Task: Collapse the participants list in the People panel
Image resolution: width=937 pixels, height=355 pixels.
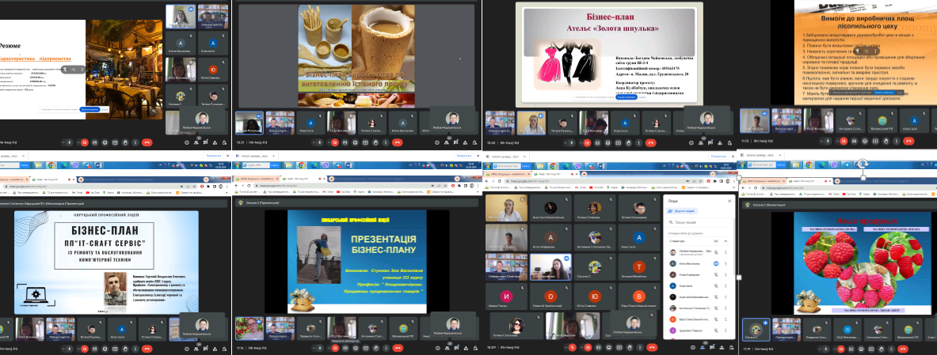Action: coord(726,240)
